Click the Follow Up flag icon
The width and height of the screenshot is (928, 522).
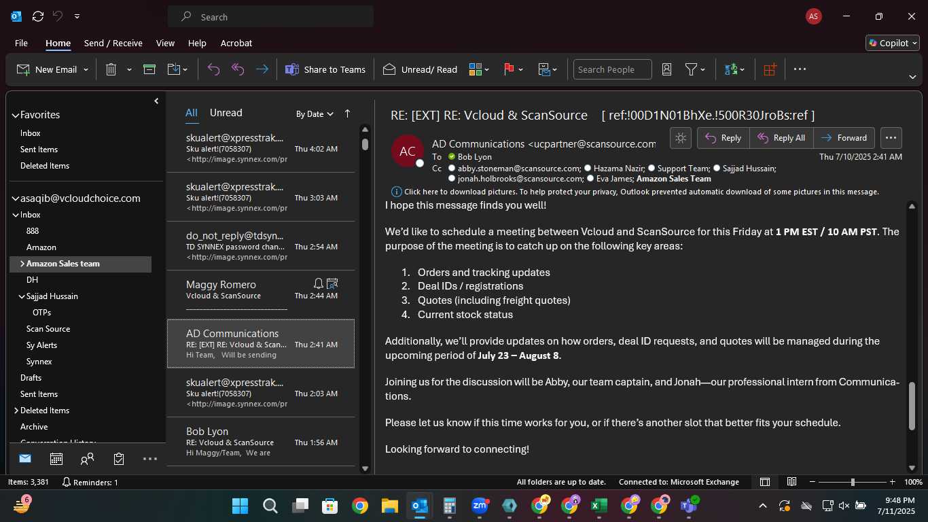coord(509,69)
